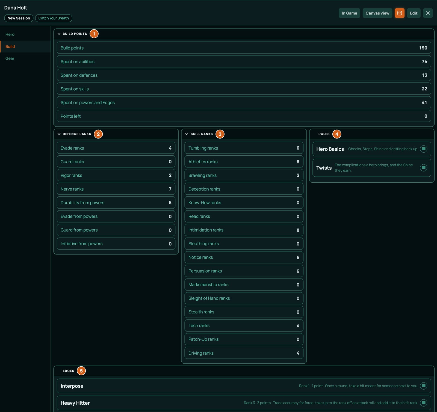This screenshot has height=412, width=437.
Task: Click the Driving ranks row
Action: (244, 353)
